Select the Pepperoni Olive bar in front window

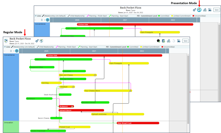click(42, 67)
